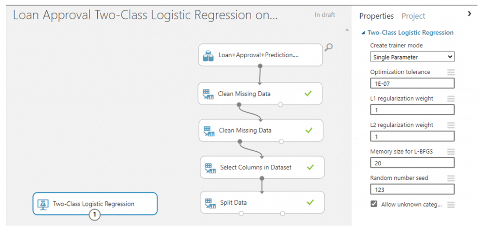Click the L2 regularization weight field
The image size is (479, 228).
coord(412,136)
